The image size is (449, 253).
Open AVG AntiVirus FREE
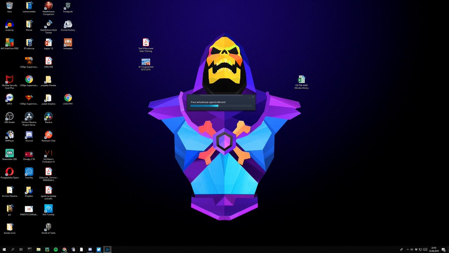[10, 44]
